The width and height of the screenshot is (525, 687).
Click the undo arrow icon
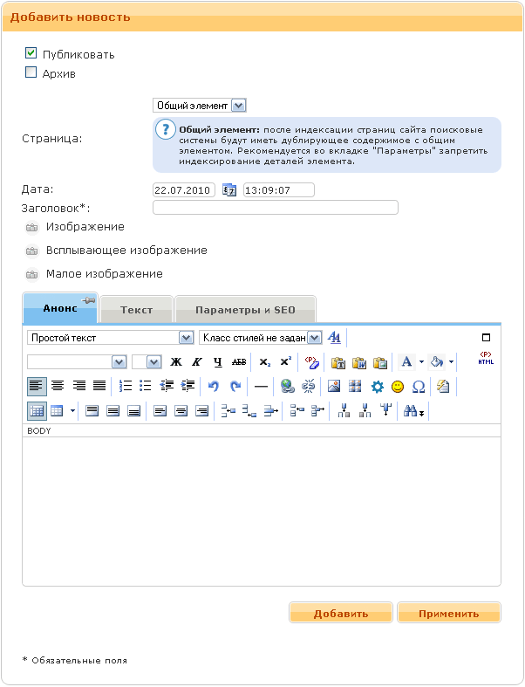[x=213, y=386]
